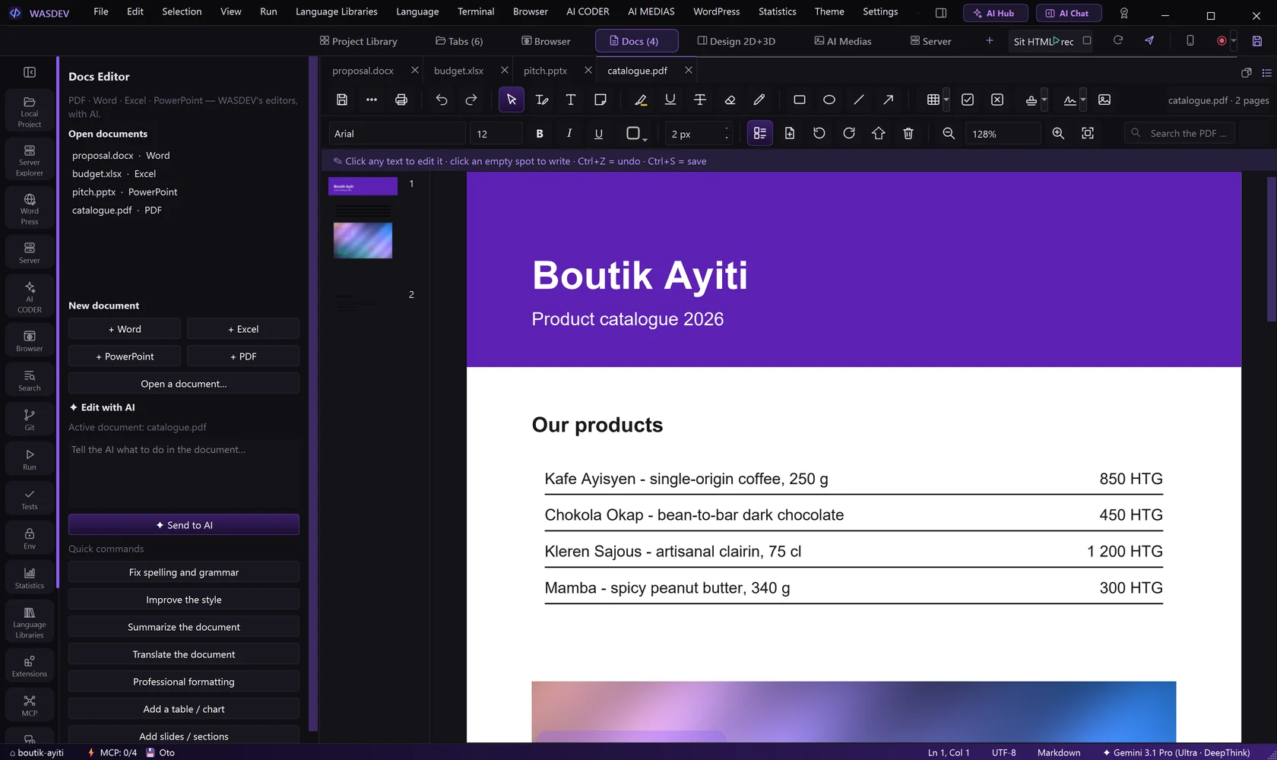Image resolution: width=1277 pixels, height=760 pixels.
Task: Redo the last action
Action: click(x=471, y=100)
